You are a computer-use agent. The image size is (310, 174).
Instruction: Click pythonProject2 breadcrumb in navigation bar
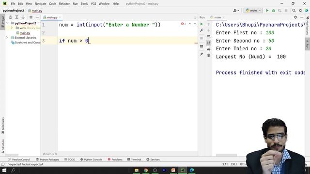point(13,11)
